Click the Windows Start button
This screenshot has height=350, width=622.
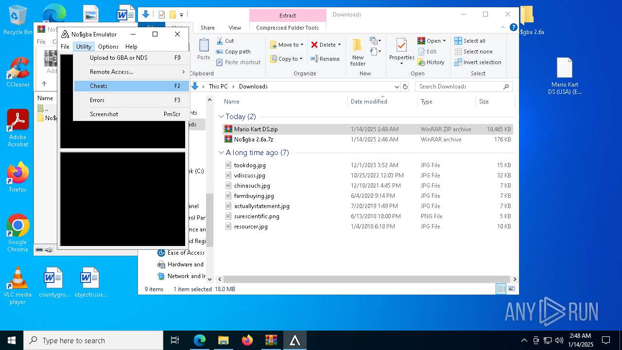(x=12, y=340)
